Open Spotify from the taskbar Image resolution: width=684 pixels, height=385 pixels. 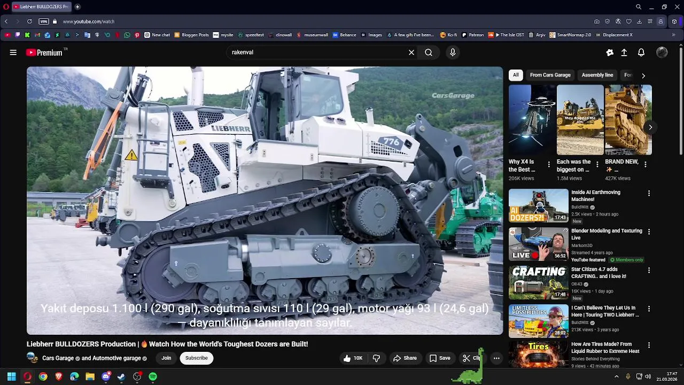point(153,376)
